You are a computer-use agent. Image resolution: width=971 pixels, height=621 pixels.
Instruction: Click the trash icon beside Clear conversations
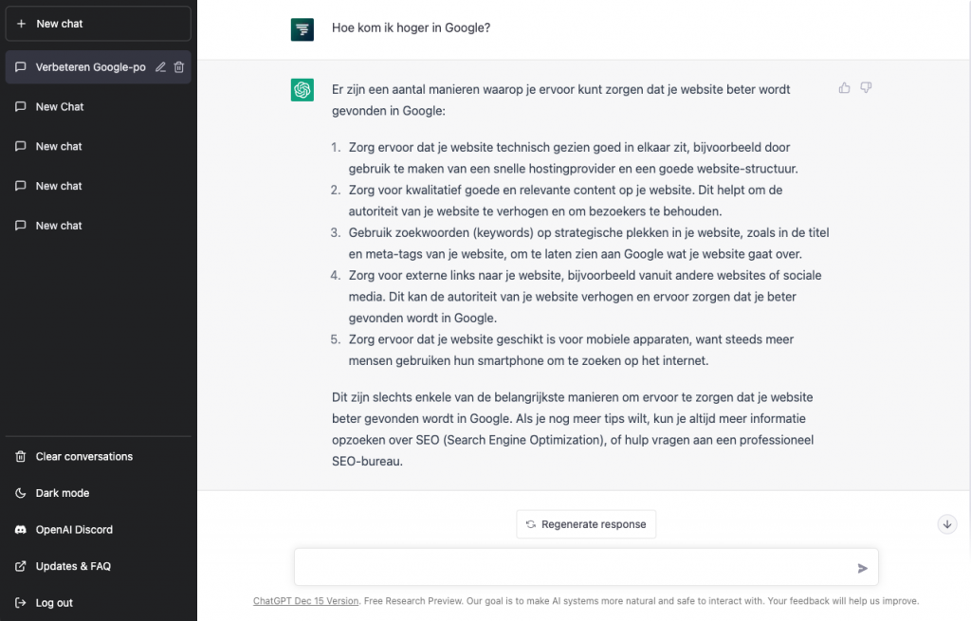[21, 456]
